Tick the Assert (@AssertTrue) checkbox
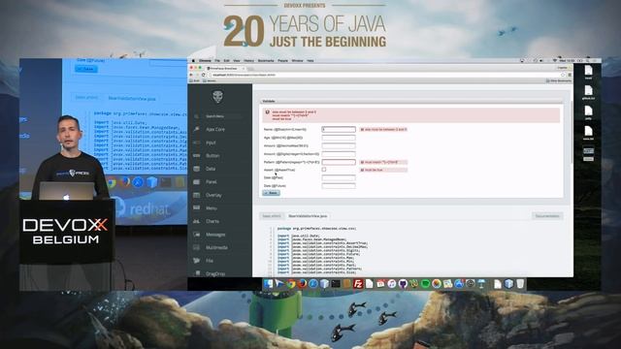Screen dimensions: 621x349 324,170
